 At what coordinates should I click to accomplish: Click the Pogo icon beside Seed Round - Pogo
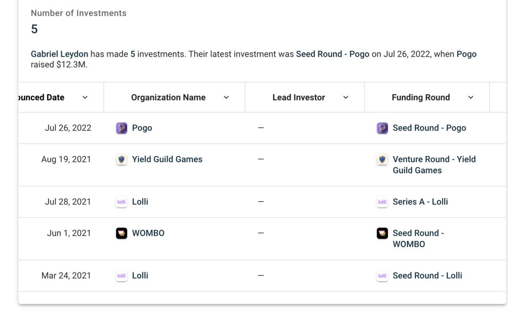pos(382,128)
